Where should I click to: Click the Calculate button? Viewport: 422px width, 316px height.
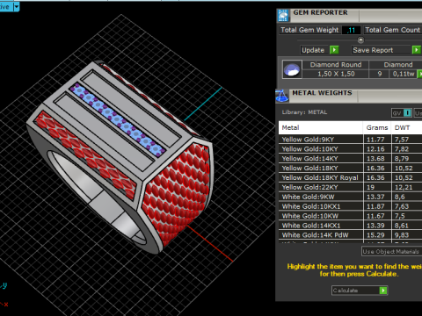(x=360, y=291)
